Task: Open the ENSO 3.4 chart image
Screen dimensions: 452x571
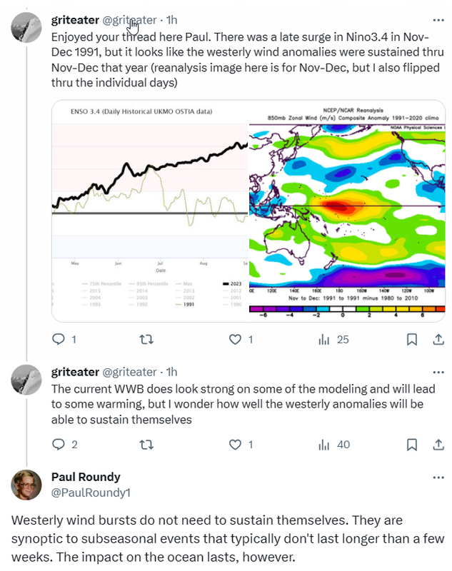Action: pyautogui.click(x=150, y=211)
